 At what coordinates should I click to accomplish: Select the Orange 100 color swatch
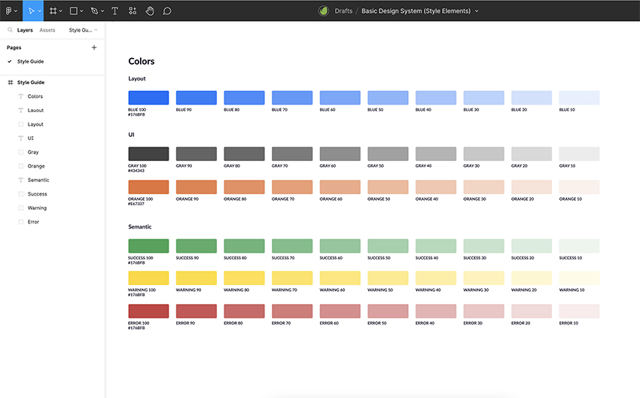pos(148,187)
